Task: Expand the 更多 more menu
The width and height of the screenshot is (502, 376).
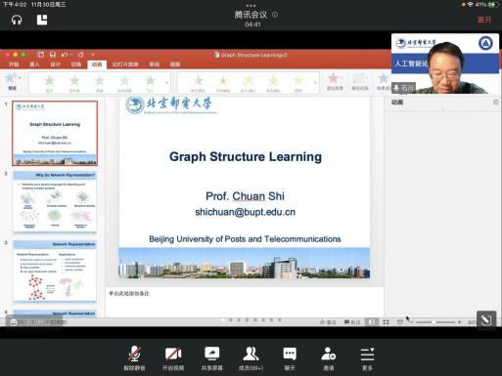Action: point(367,358)
